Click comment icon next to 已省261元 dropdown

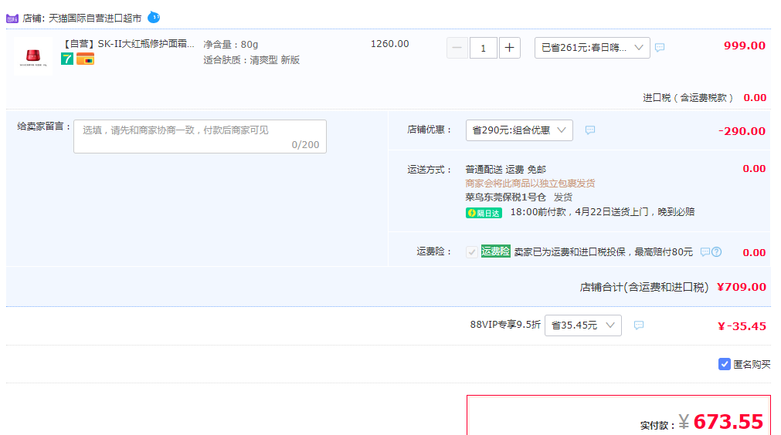point(660,48)
